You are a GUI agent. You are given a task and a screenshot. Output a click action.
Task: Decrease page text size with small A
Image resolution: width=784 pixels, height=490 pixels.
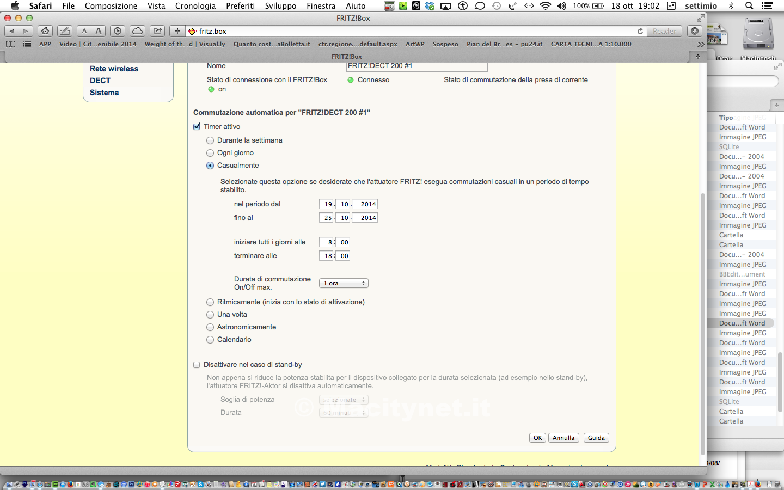84,31
